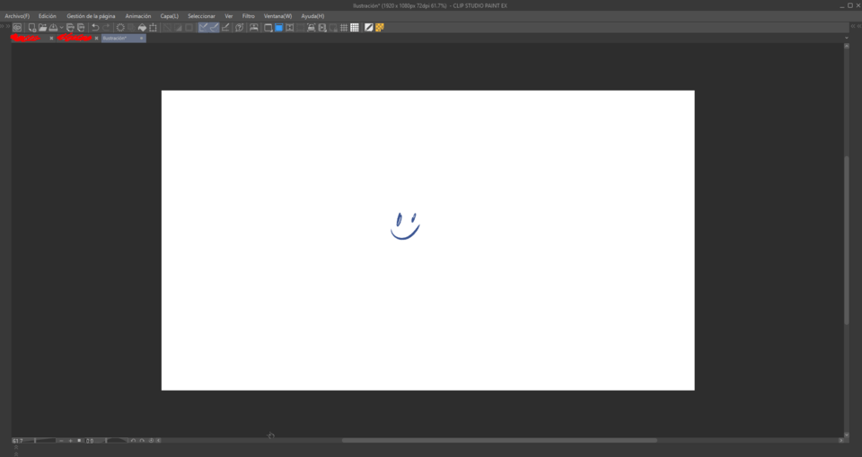The width and height of the screenshot is (862, 457).
Task: Toggle Snap to Ruler
Action: tap(204, 28)
